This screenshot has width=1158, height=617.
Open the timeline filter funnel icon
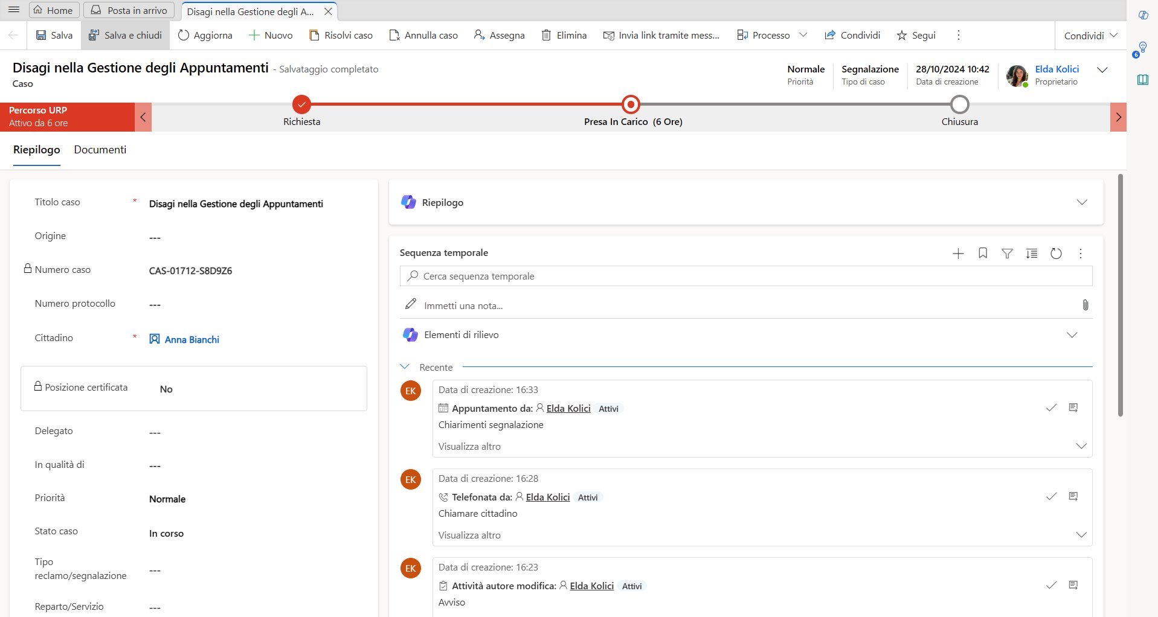tap(1007, 254)
